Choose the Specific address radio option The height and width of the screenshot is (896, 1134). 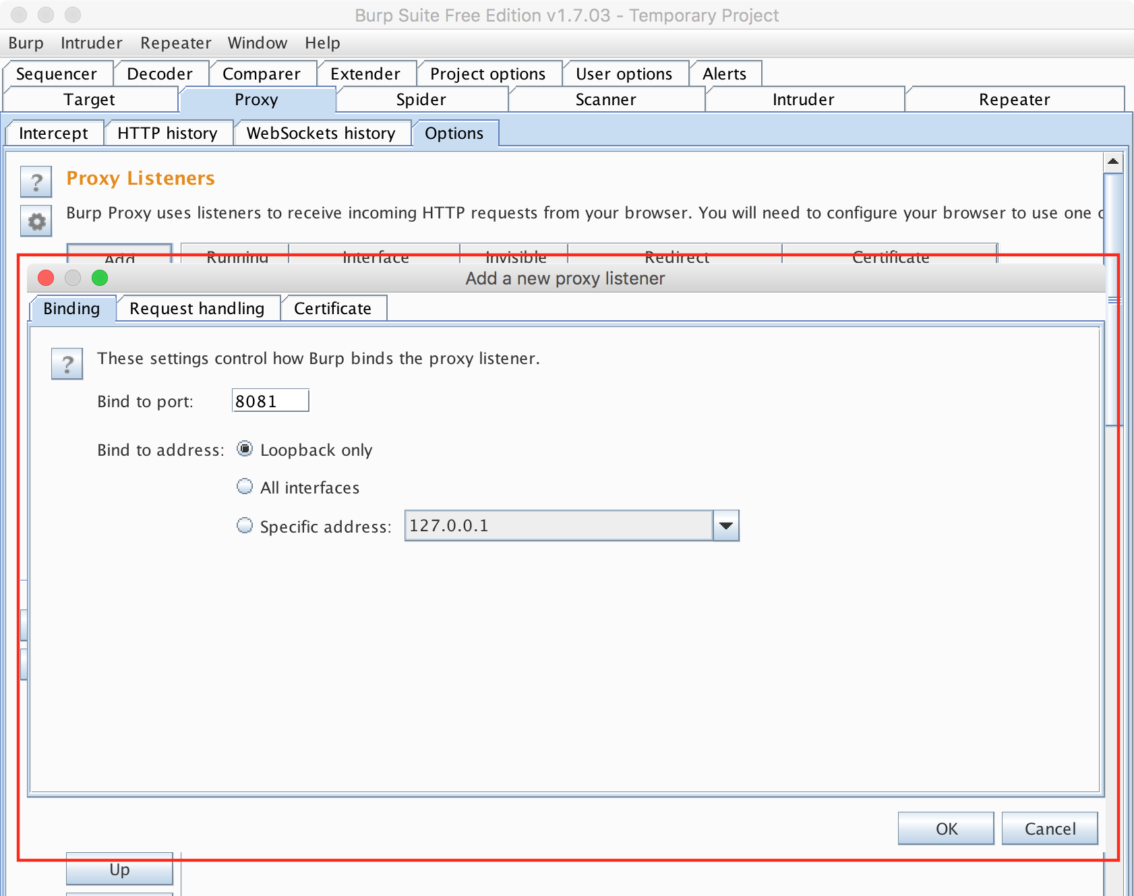pos(245,525)
